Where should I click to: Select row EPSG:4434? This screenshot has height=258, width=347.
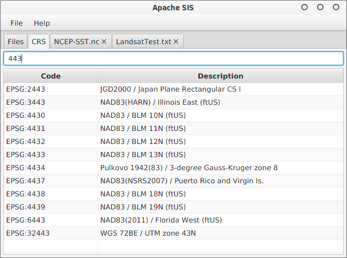pyautogui.click(x=173, y=167)
